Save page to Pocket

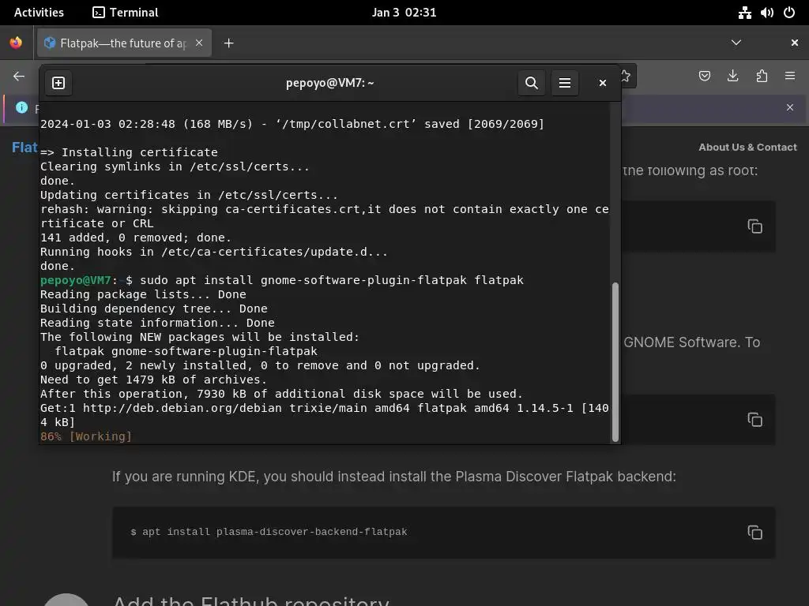704,77
